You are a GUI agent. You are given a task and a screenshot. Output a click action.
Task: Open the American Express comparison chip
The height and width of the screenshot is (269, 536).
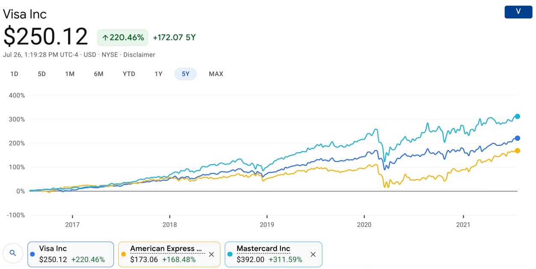(x=170, y=254)
